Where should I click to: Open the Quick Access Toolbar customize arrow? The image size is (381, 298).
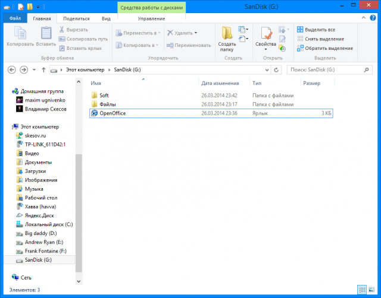pyautogui.click(x=38, y=7)
